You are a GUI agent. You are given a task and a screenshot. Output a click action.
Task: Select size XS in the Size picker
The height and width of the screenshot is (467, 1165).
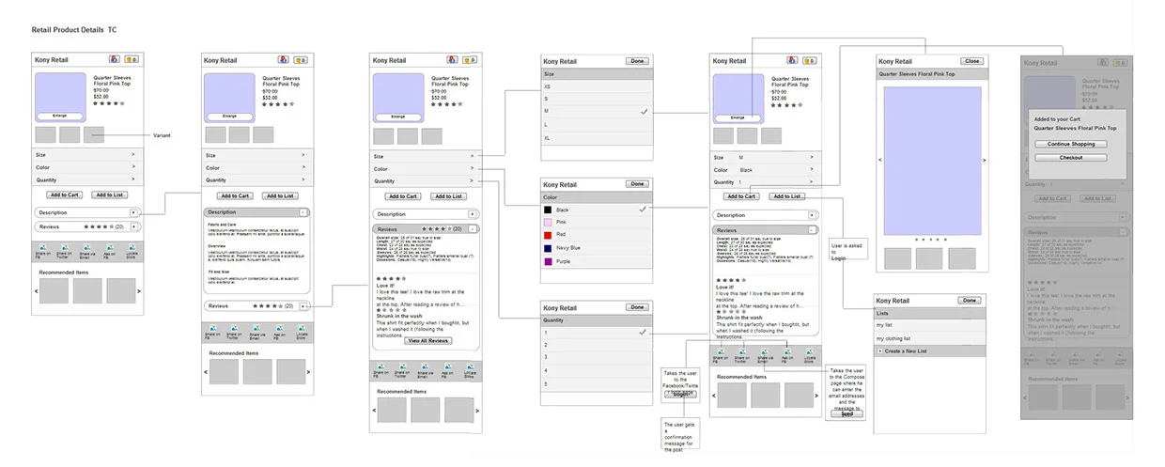597,86
